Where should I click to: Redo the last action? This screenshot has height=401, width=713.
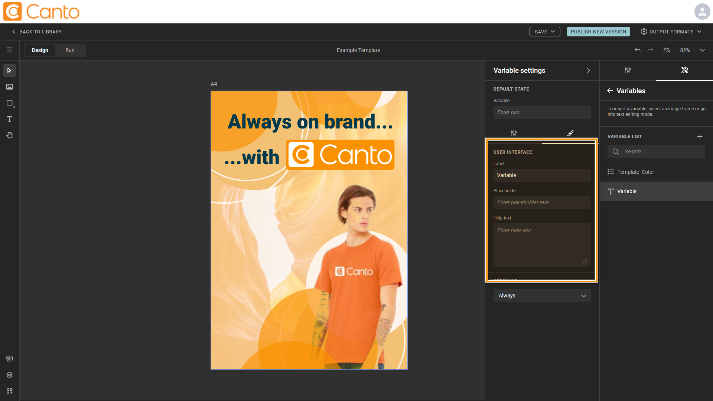click(650, 50)
